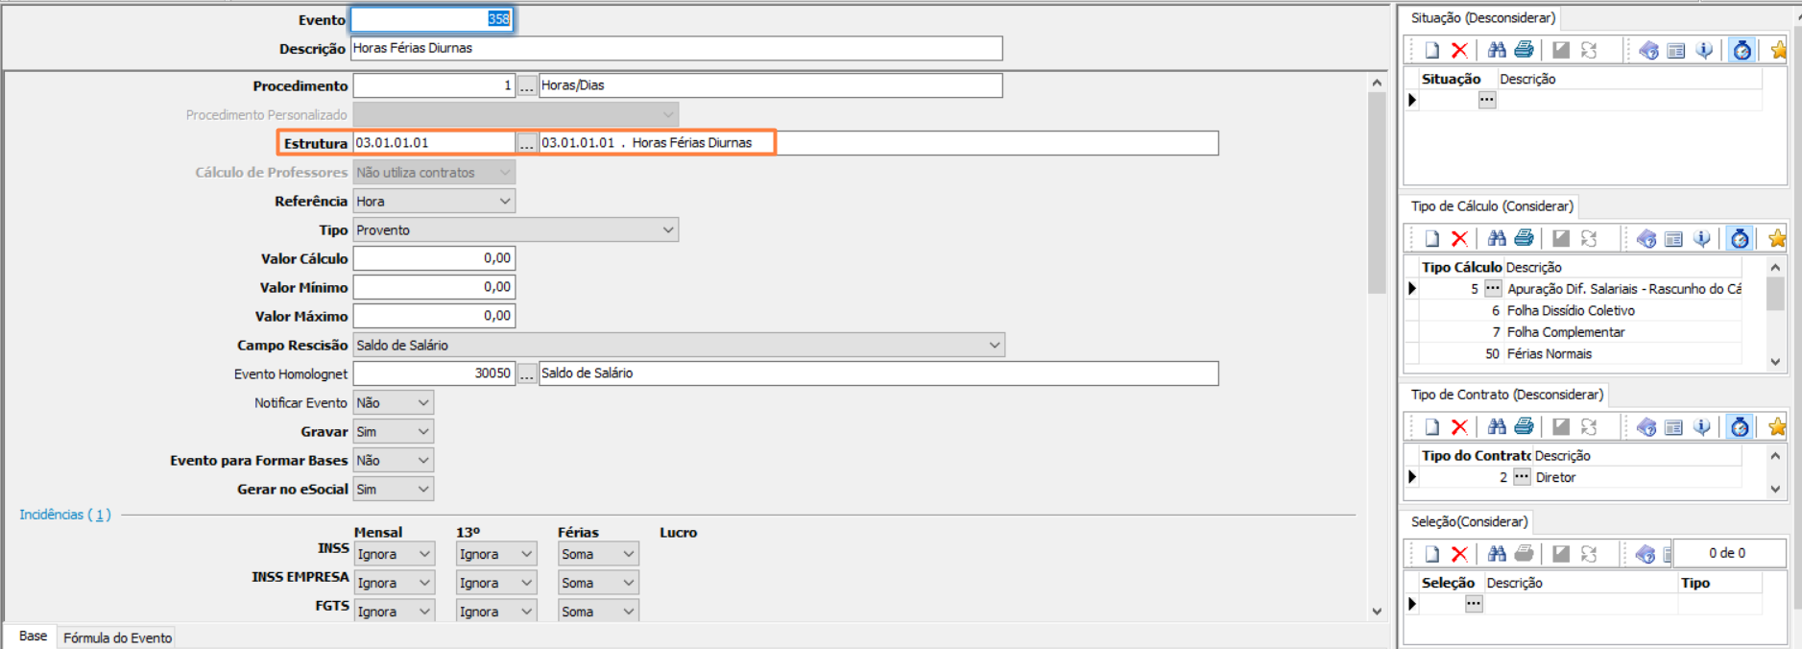
Task: Switch to the Fórmula do Evento tab
Action: 117,637
